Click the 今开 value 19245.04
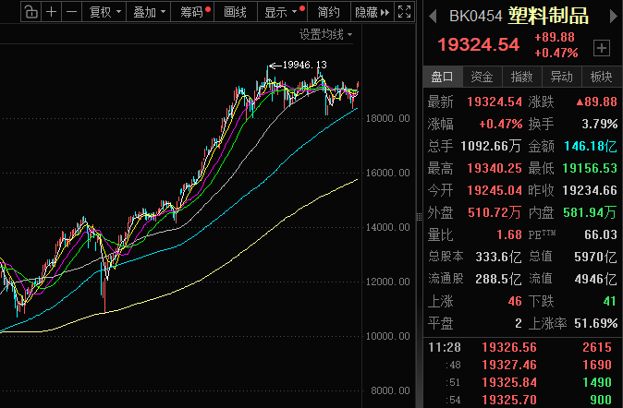Screen dimensions: 623x408 point(495,190)
